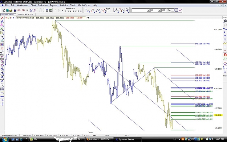Image resolution: width=227 pixels, height=142 pixels.
Task: Select the FIB tool in top toolbar
Action: (x=127, y=10)
